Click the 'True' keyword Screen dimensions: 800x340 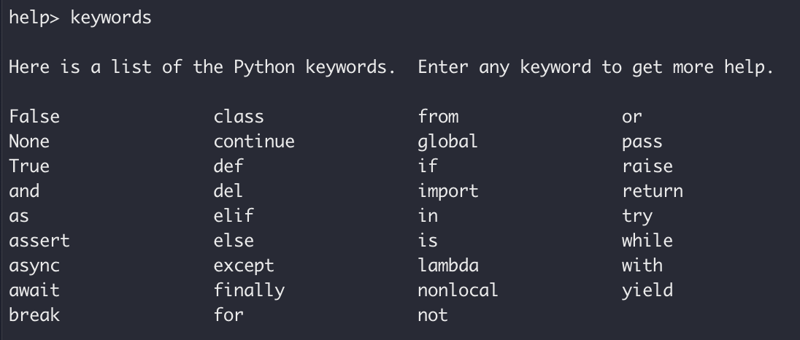point(29,166)
